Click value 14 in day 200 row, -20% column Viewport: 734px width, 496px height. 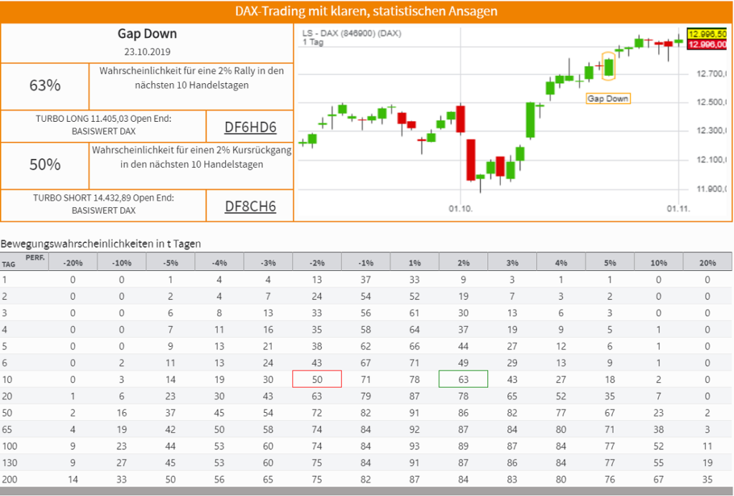[x=73, y=479]
